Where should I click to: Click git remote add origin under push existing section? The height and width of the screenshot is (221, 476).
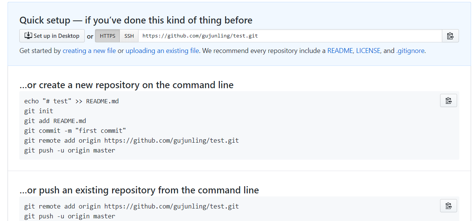(x=131, y=207)
